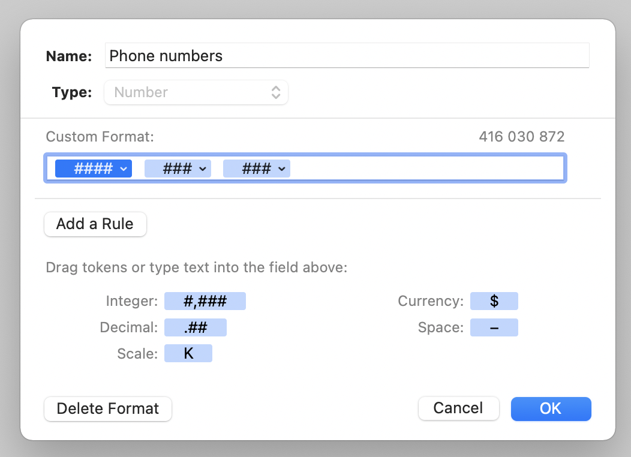
Task: Click the preview sample 416 030 872
Action: [x=521, y=137]
